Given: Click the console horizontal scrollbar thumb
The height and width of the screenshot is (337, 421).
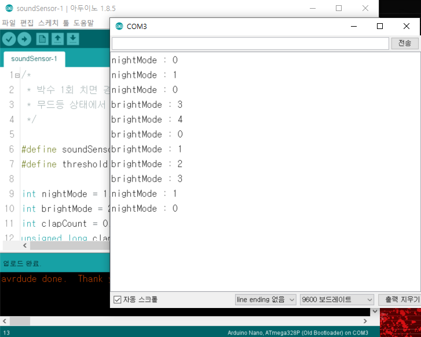Looking at the screenshot, I should click(20, 321).
